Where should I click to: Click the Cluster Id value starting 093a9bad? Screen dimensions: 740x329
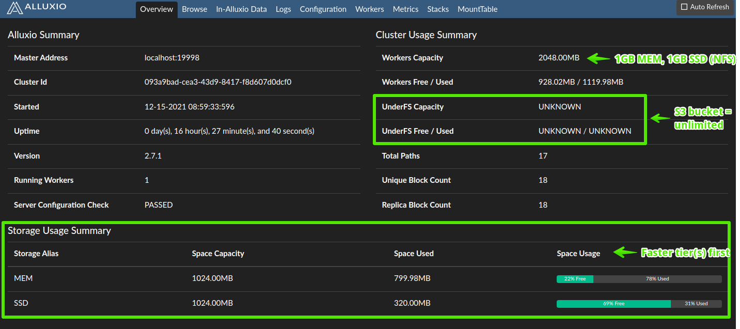[218, 82]
